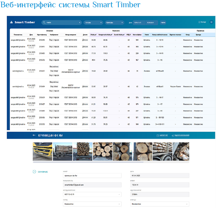
Task: Open the Бригады dropdown filter in header
Action: point(114,22)
